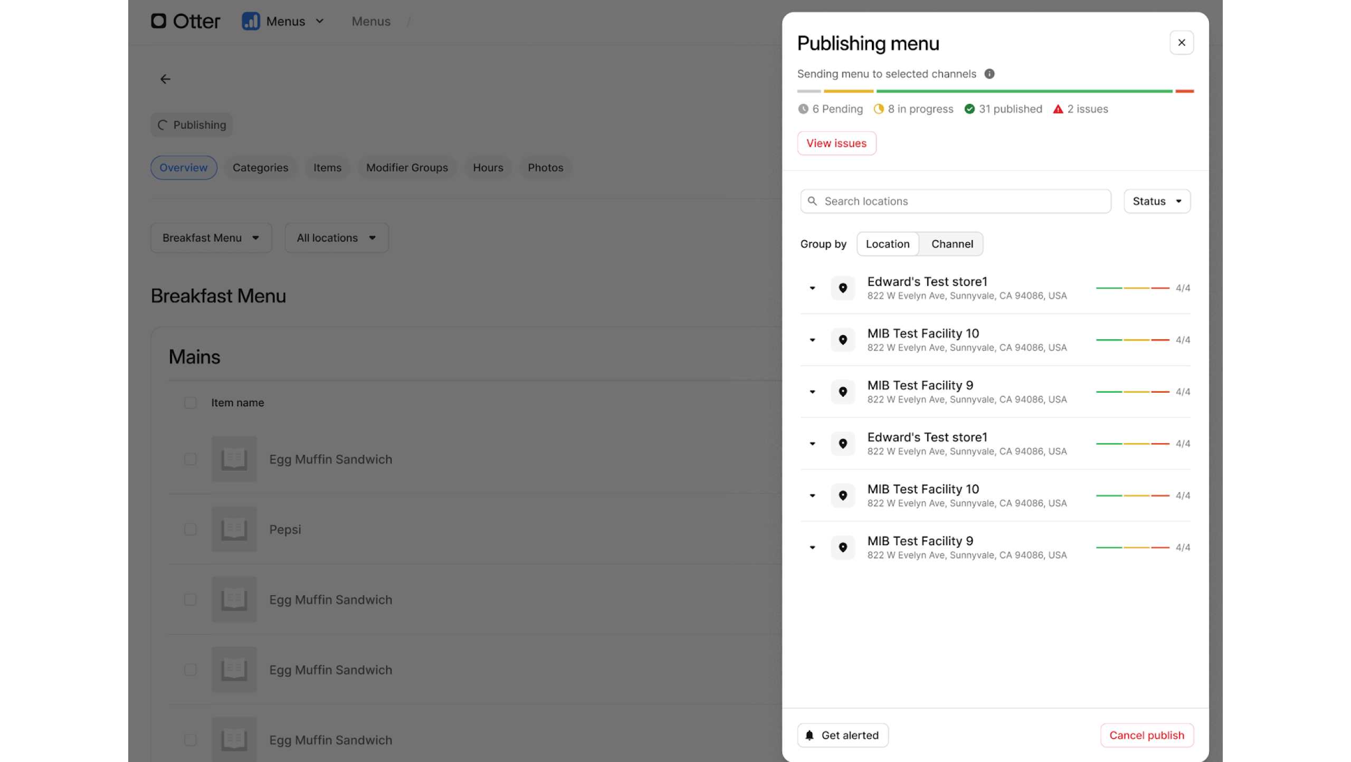Click the Pepsi item thumbnail image
Image resolution: width=1351 pixels, height=762 pixels.
(234, 529)
